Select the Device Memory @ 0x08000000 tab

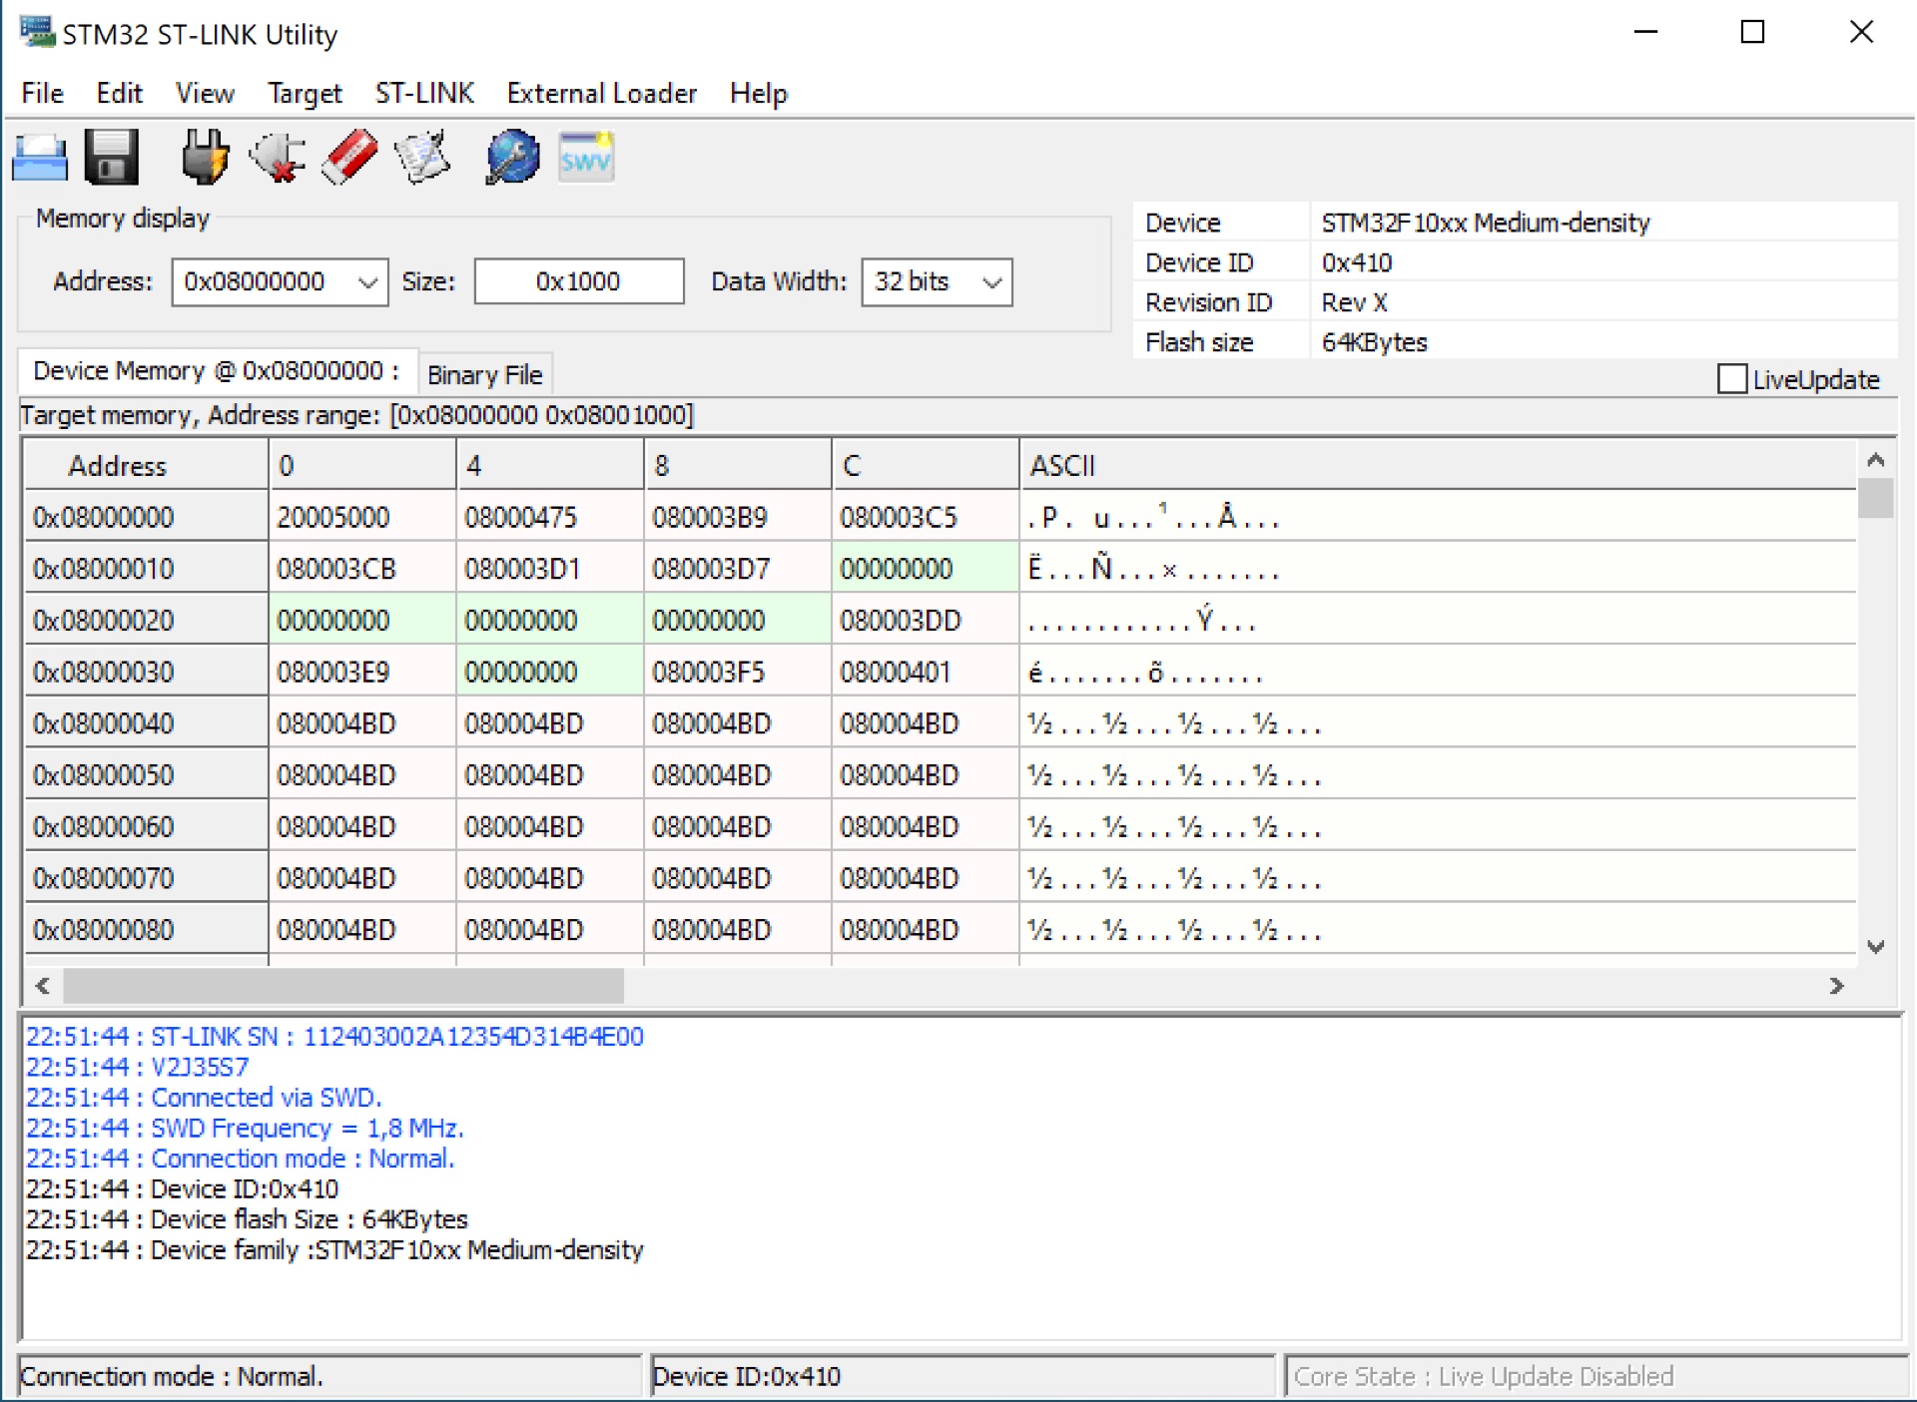(217, 371)
